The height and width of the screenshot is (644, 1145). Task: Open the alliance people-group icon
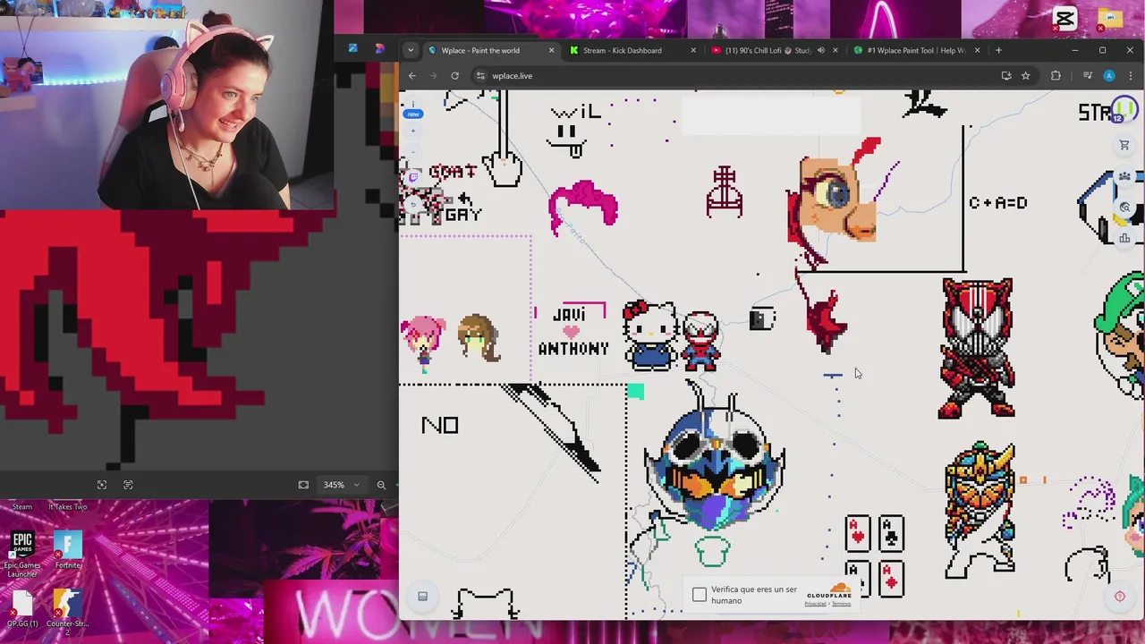point(1124,176)
